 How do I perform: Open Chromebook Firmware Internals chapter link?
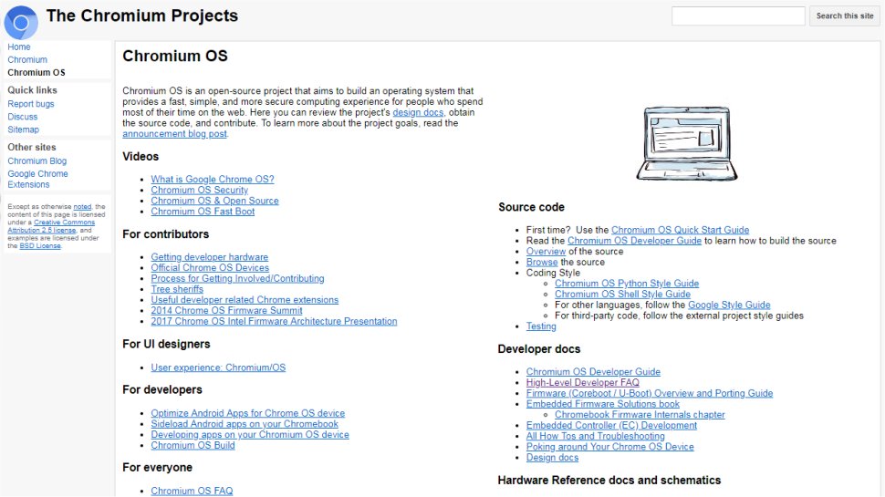pos(640,415)
